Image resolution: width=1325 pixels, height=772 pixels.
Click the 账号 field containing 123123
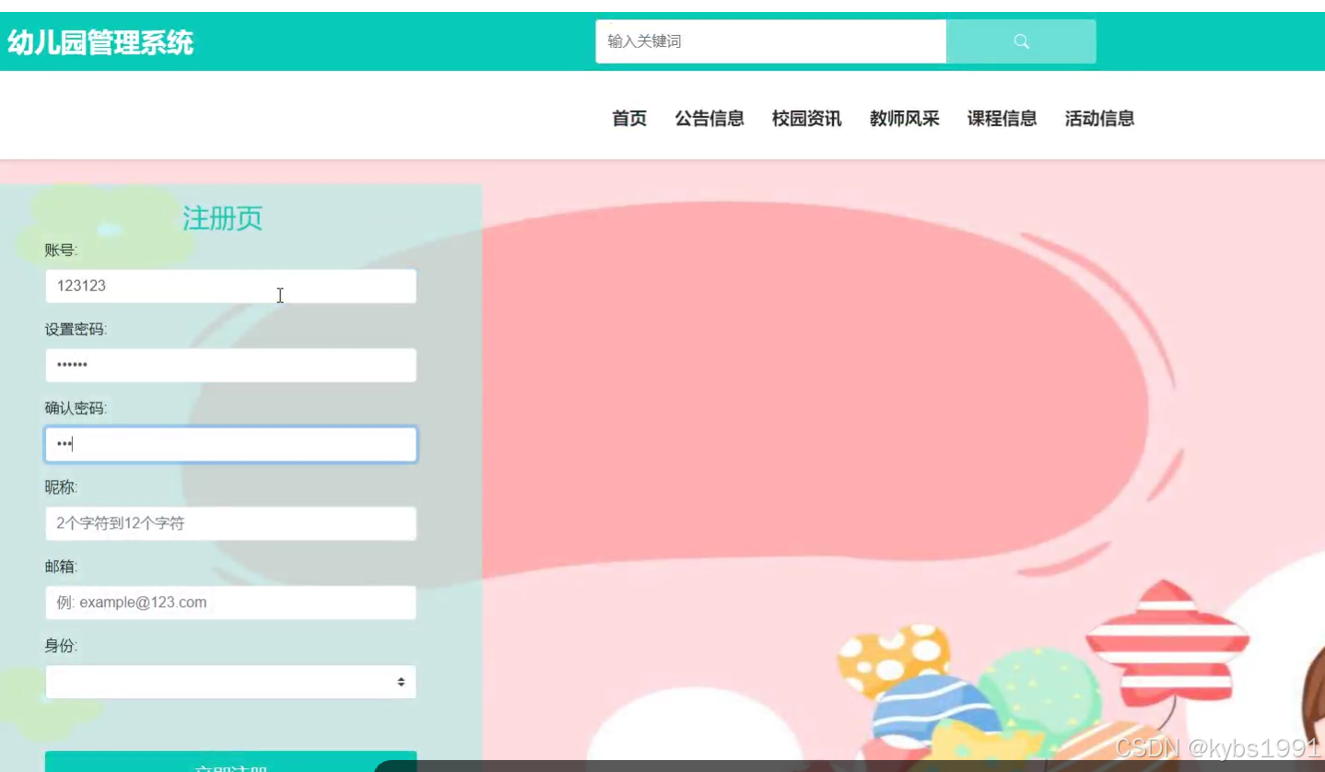pyautogui.click(x=230, y=286)
